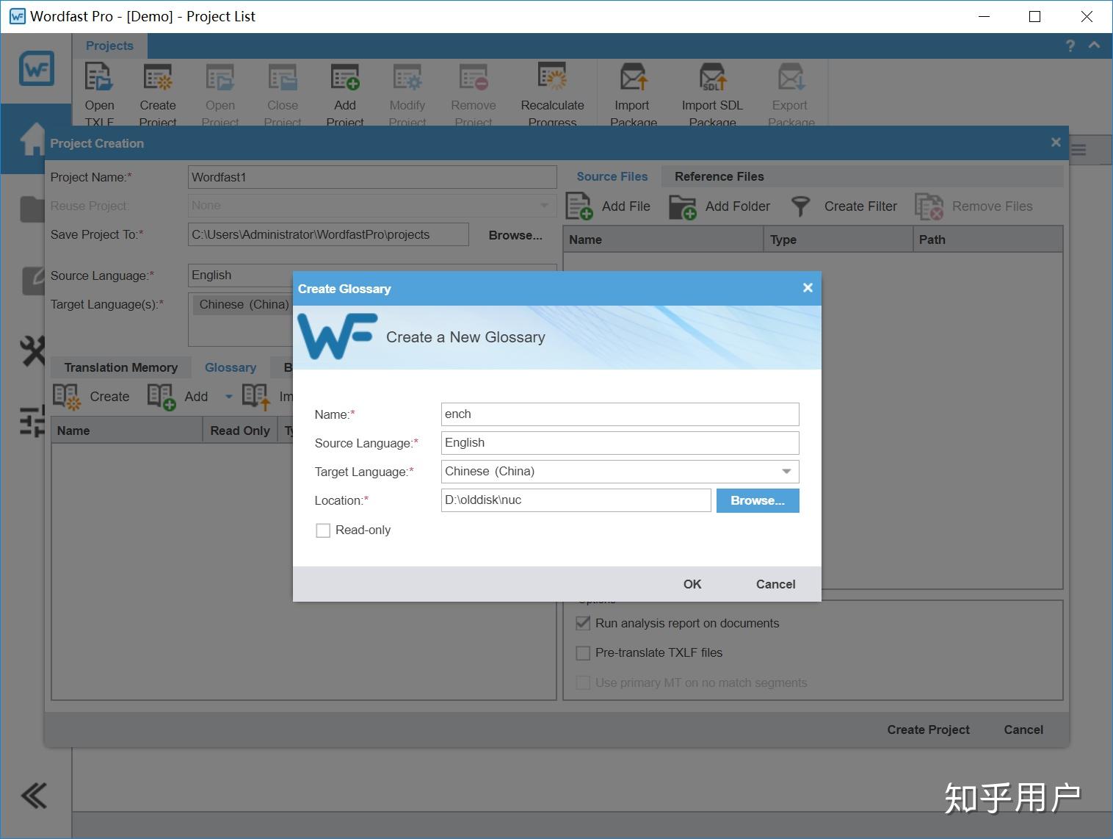
Task: Collapse sidebar with double-chevron icon
Action: click(x=34, y=796)
